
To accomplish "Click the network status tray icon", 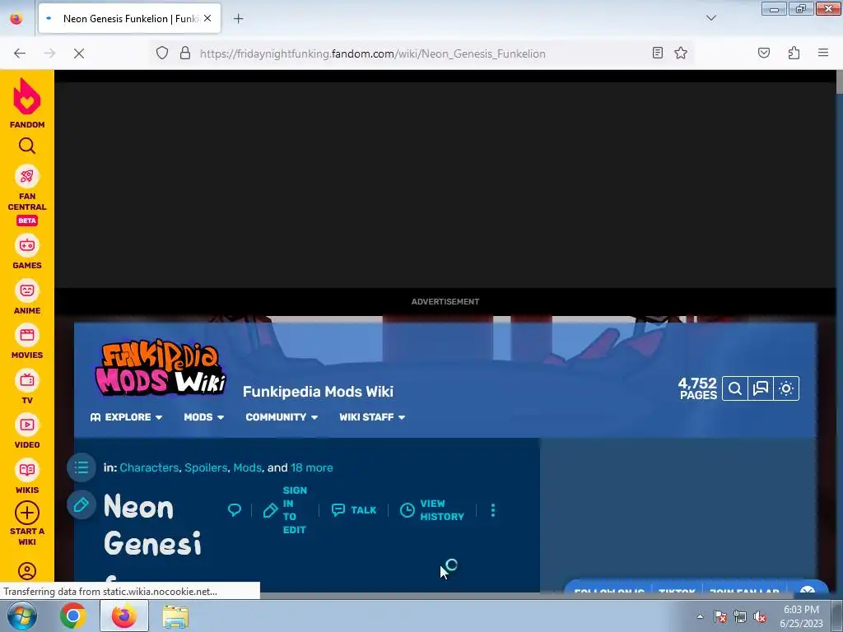I will pos(740,616).
